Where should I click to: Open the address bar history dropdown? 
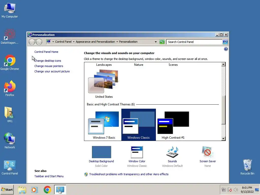[156, 42]
